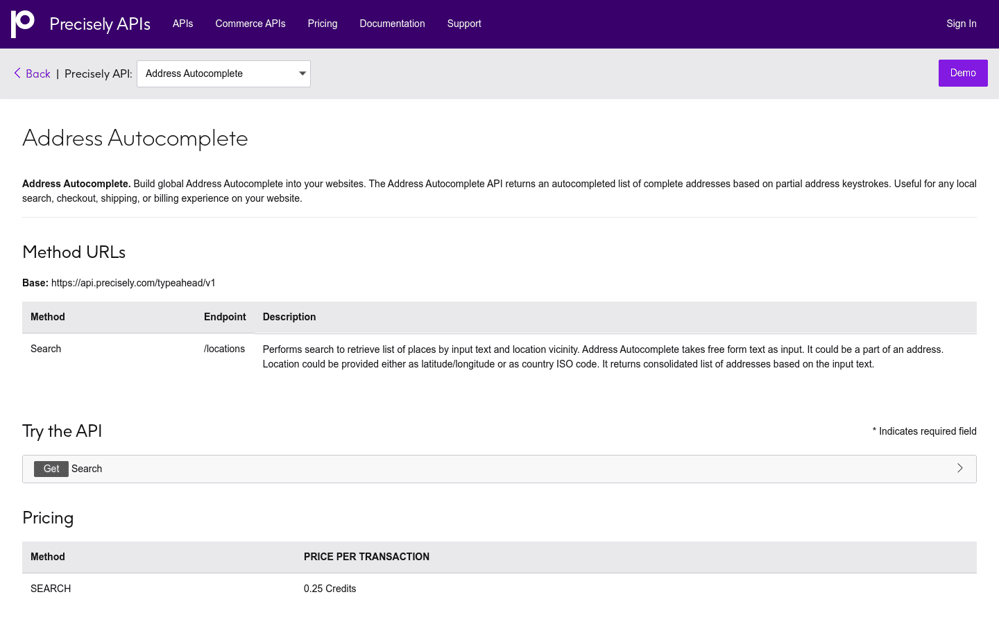This screenshot has height=624, width=999.
Task: Click the Address Autocomplete page heading
Action: [135, 138]
